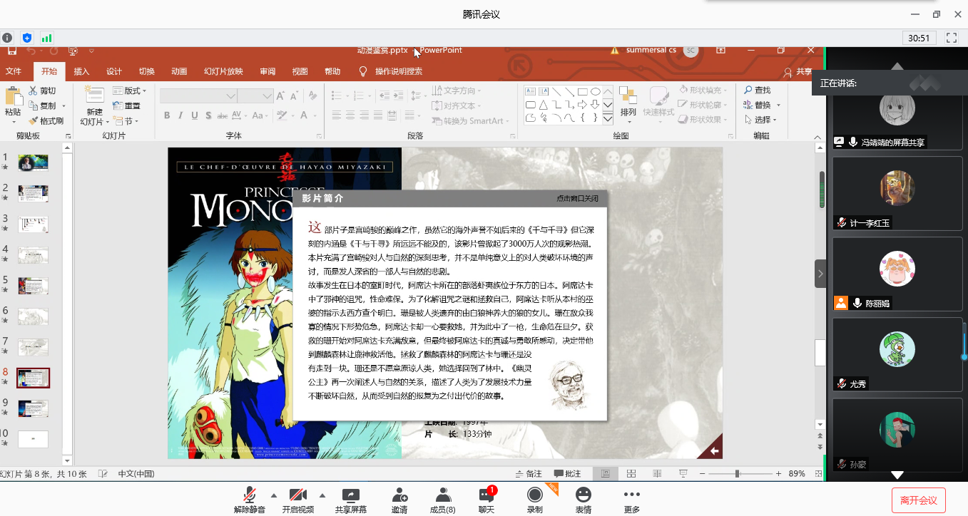Image resolution: width=968 pixels, height=516 pixels.
Task: Click 点击窗口关闭 on the popup
Action: tap(578, 199)
